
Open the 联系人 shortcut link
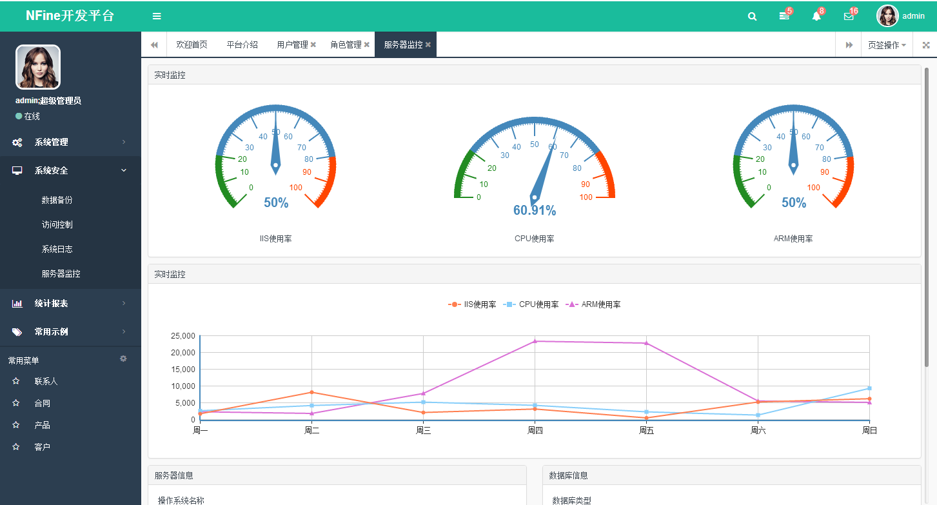coord(46,381)
